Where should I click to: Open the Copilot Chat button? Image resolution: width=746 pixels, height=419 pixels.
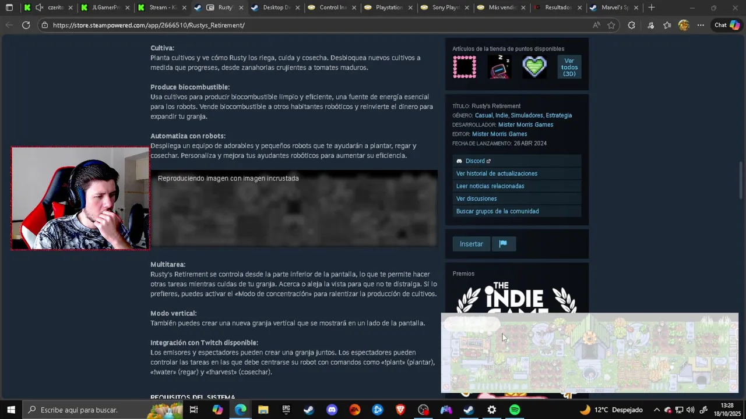pyautogui.click(x=727, y=25)
